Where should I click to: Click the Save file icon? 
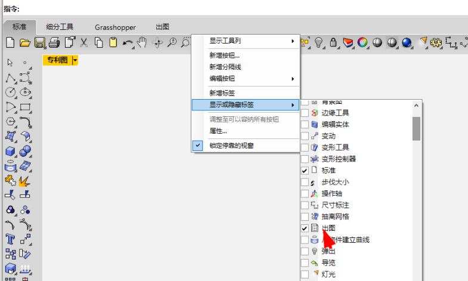pyautogui.click(x=40, y=42)
